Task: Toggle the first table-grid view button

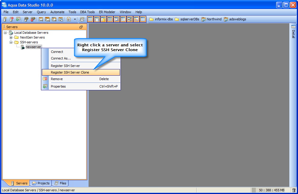Action: [90, 19]
